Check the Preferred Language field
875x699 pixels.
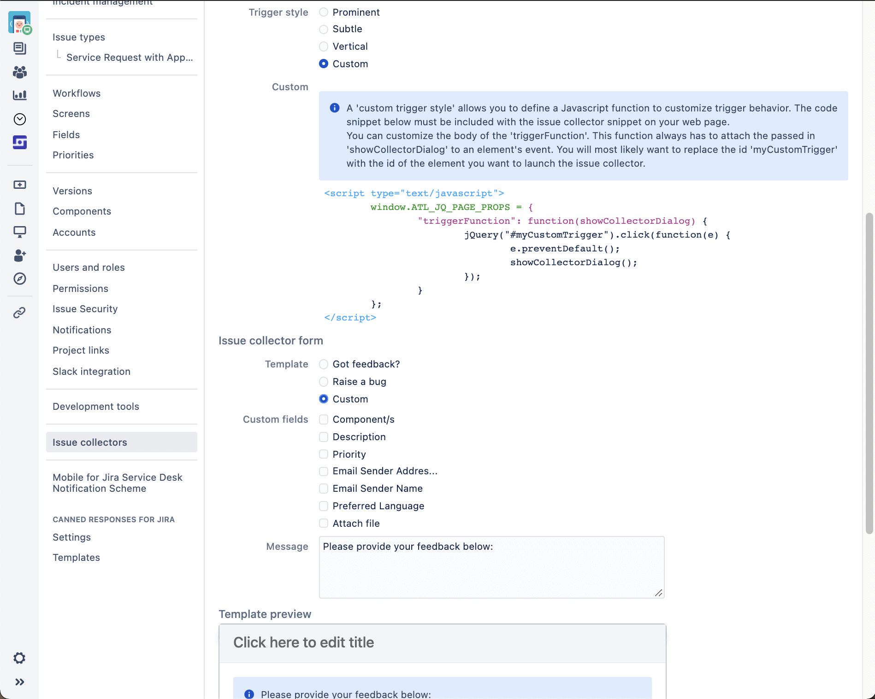pyautogui.click(x=324, y=506)
